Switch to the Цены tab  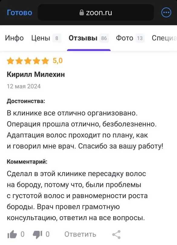click(41, 38)
